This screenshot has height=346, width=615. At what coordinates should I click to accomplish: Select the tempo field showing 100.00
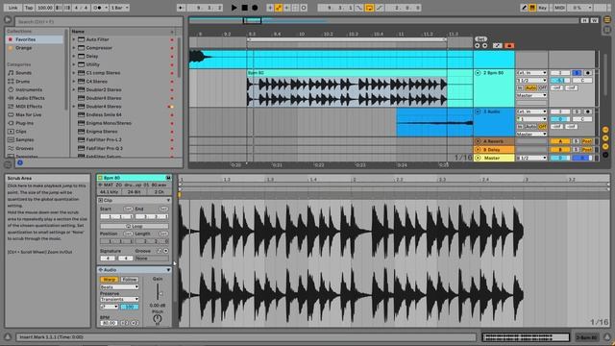(x=45, y=8)
